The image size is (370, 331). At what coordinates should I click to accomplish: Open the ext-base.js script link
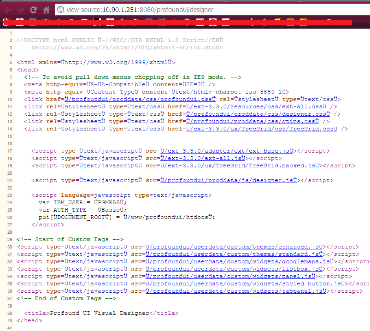click(227, 151)
